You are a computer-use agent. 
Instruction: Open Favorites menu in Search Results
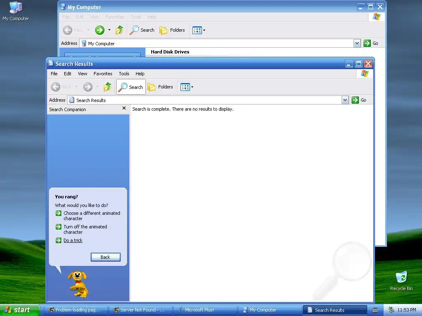[103, 74]
